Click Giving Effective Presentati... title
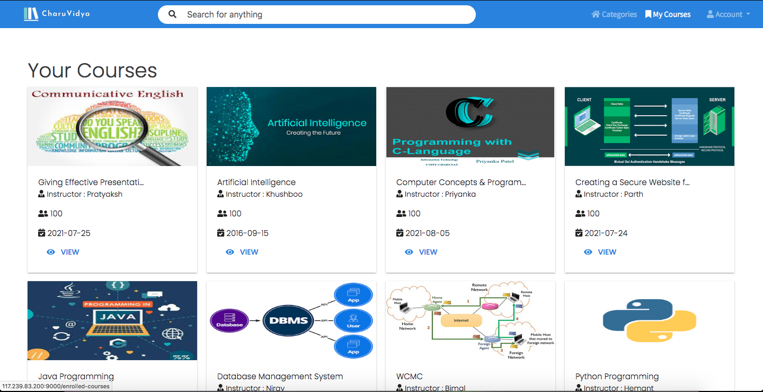763x392 pixels. tap(91, 182)
